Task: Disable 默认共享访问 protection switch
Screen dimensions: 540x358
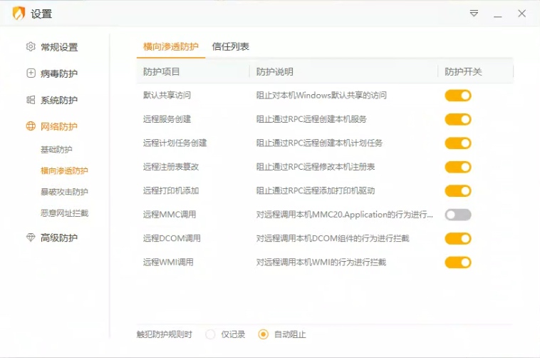Action: click(457, 96)
